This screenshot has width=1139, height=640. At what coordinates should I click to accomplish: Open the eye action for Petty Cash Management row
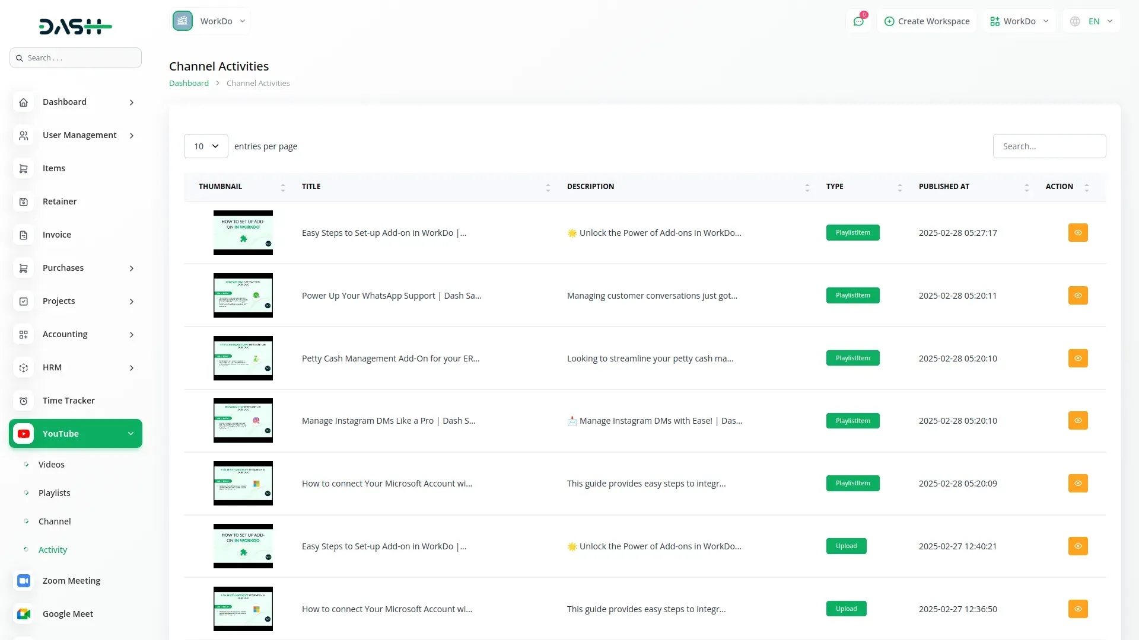click(1078, 358)
